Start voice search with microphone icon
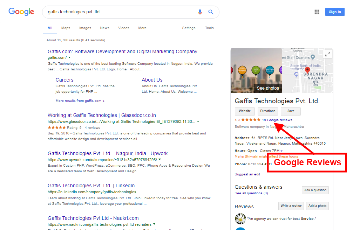 click(x=200, y=12)
